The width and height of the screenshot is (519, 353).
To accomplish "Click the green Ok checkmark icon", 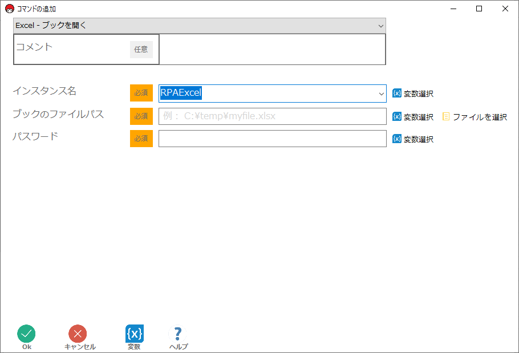I will pos(26,334).
